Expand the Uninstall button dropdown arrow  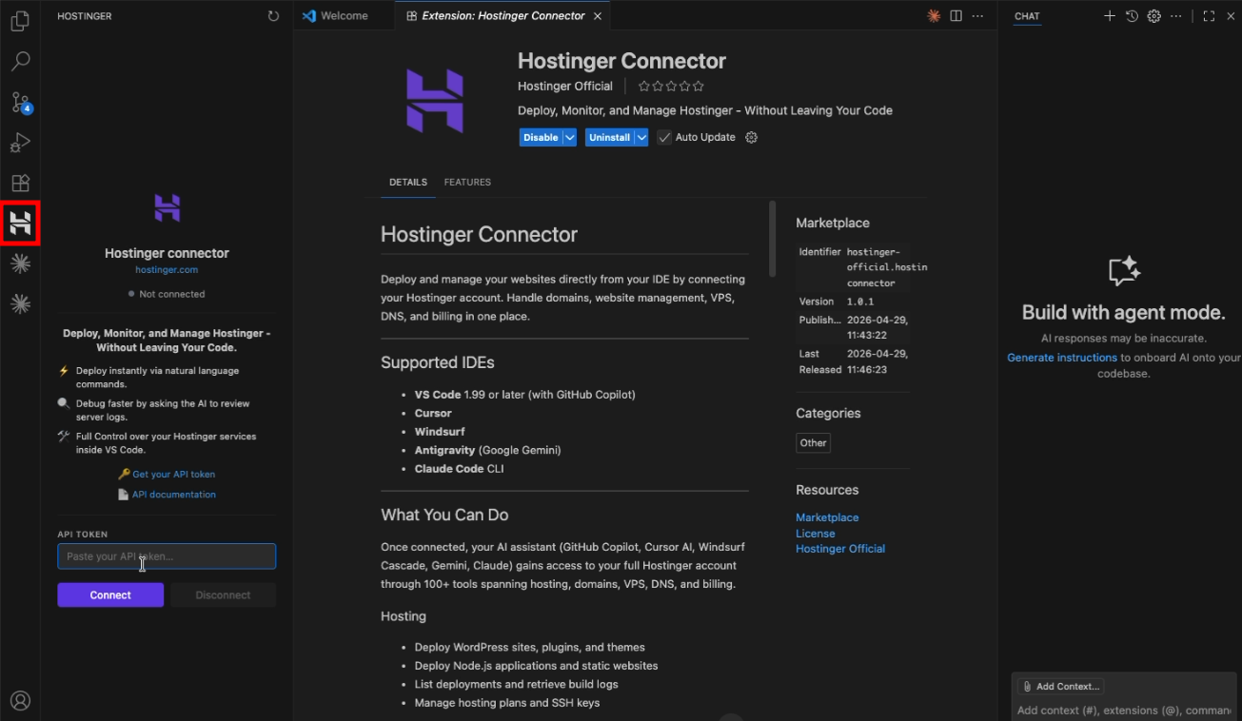[x=642, y=137]
